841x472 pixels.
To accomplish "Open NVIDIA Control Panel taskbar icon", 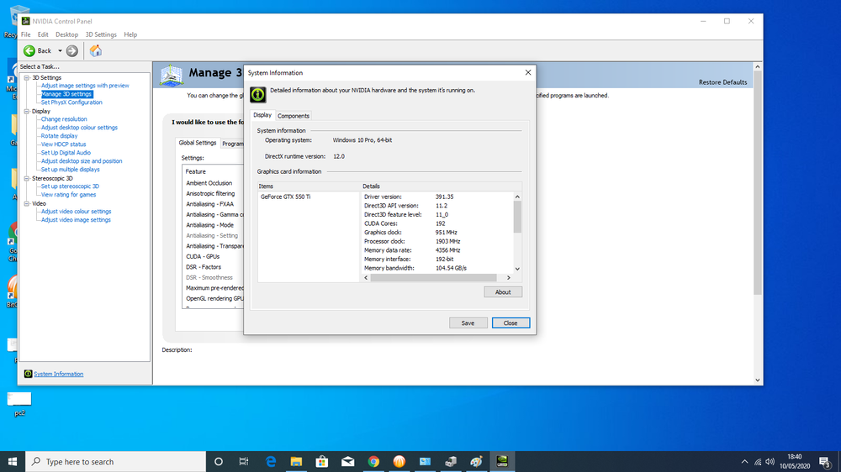I will pyautogui.click(x=502, y=461).
